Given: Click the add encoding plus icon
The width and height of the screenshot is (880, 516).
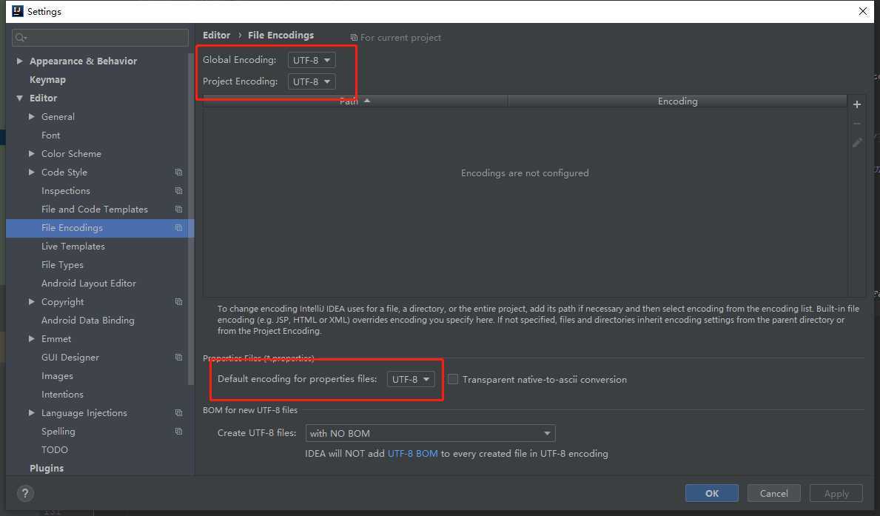Looking at the screenshot, I should [x=857, y=104].
